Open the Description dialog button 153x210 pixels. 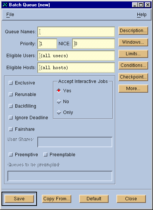coord(133,31)
